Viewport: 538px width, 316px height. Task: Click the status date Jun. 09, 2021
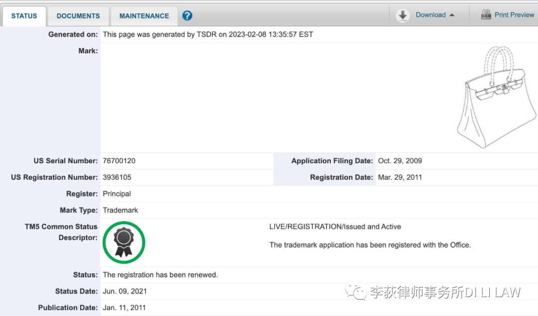(x=125, y=291)
